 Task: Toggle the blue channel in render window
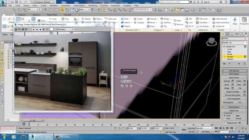point(40,30)
